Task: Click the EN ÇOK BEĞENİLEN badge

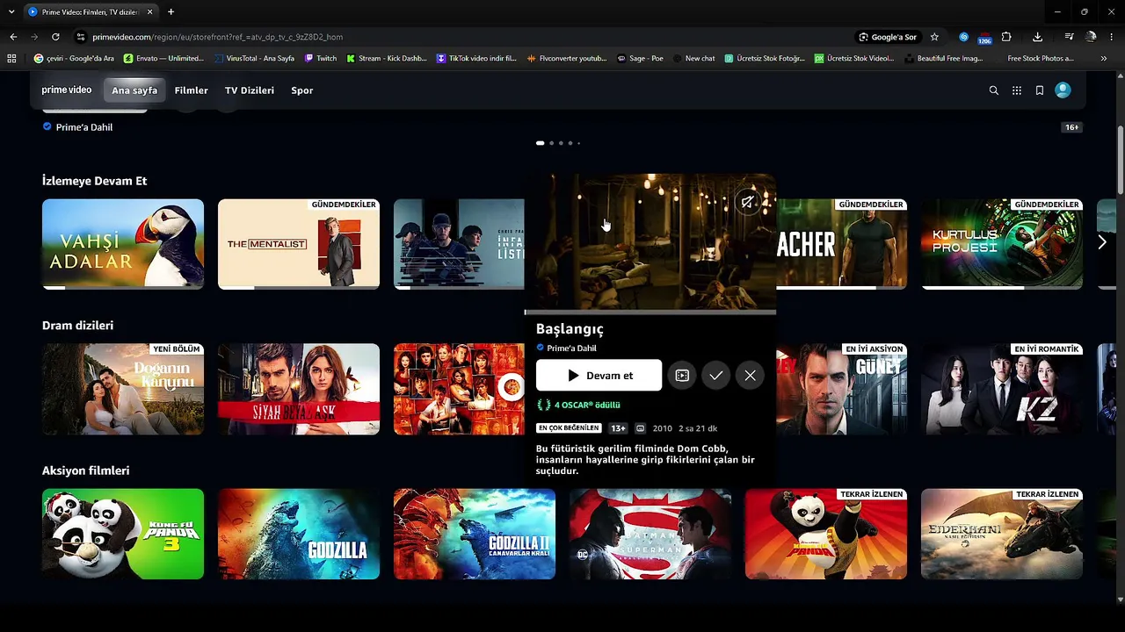Action: 569,428
